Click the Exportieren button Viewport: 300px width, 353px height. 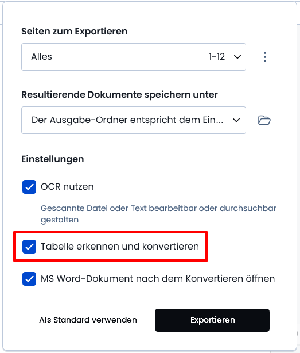click(x=212, y=320)
